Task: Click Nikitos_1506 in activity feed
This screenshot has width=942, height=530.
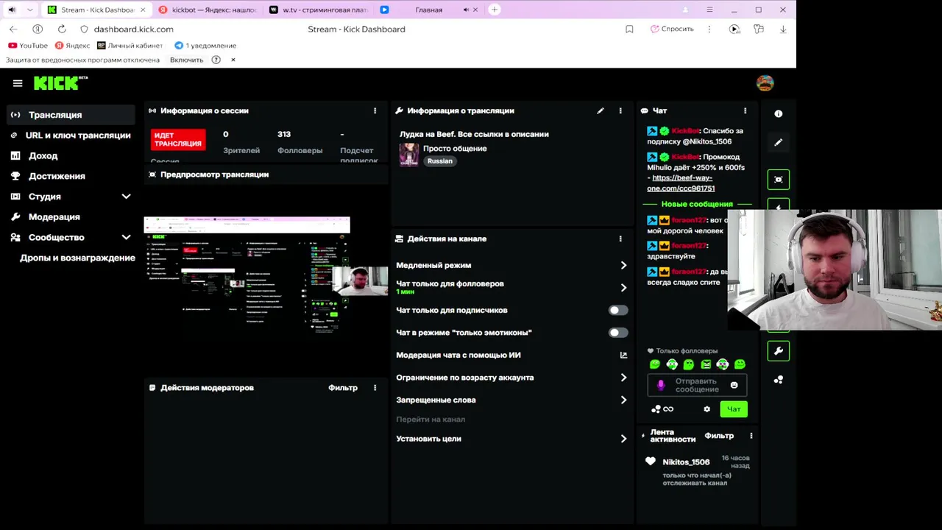Action: tap(686, 462)
